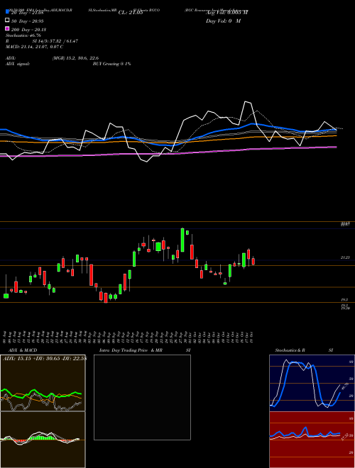Screen dimensions: 355x468
Task: Click the 'Day Vol: 0 M' readout
Action: pyautogui.click(x=223, y=21)
